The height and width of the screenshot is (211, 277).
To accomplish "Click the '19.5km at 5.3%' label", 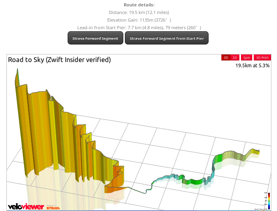I will click(x=253, y=66).
